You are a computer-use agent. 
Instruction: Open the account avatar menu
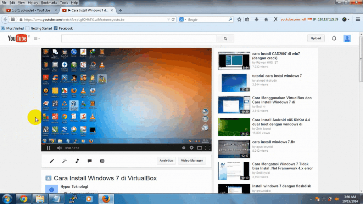pyautogui.click(x=347, y=39)
